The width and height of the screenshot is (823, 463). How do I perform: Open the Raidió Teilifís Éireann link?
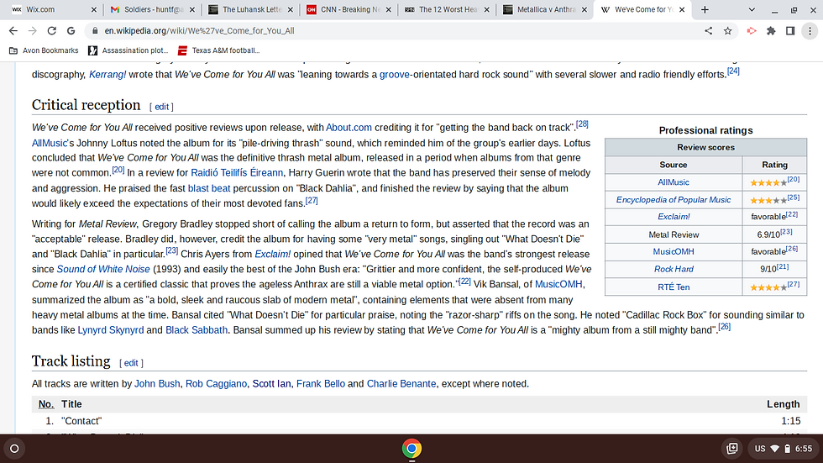coord(237,173)
